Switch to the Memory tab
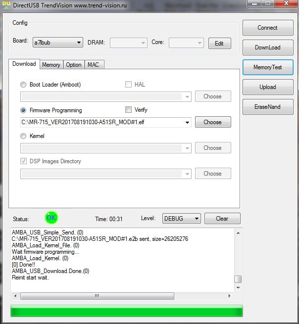Viewport: 299px width, 324px height. [51, 65]
